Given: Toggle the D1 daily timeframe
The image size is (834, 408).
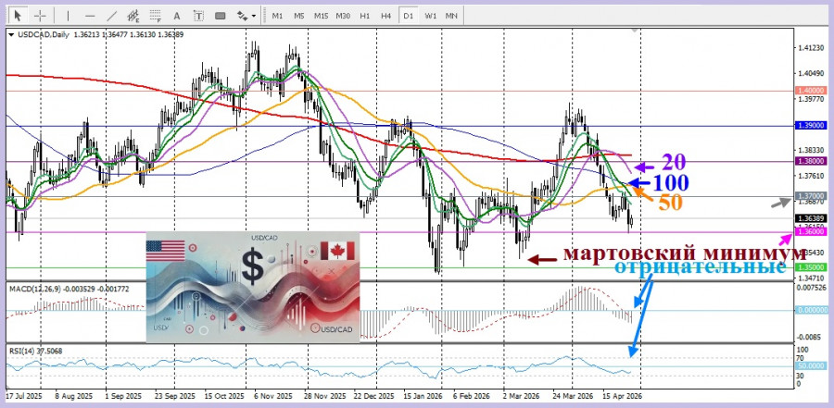Looking at the screenshot, I should coord(408,16).
